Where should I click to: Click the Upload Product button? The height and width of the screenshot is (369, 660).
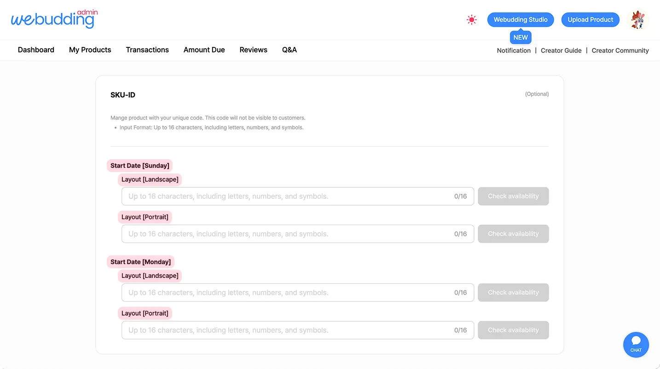[590, 20]
